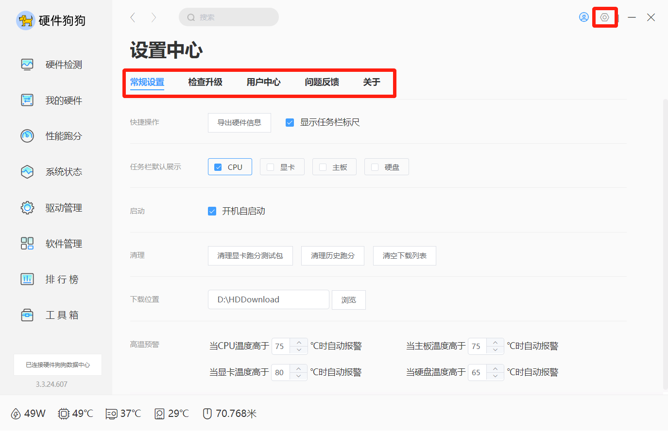The image size is (668, 431).
Task: Decrease 显卡 temperature alarm threshold
Action: (299, 376)
